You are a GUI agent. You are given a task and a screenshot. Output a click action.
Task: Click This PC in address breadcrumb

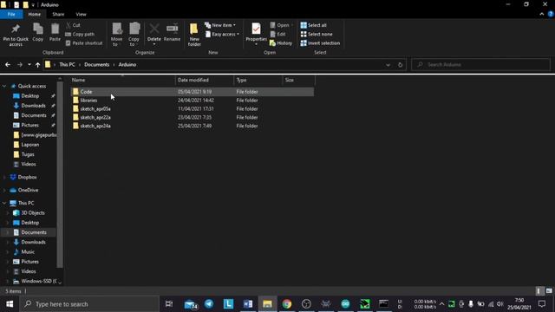pyautogui.click(x=67, y=65)
